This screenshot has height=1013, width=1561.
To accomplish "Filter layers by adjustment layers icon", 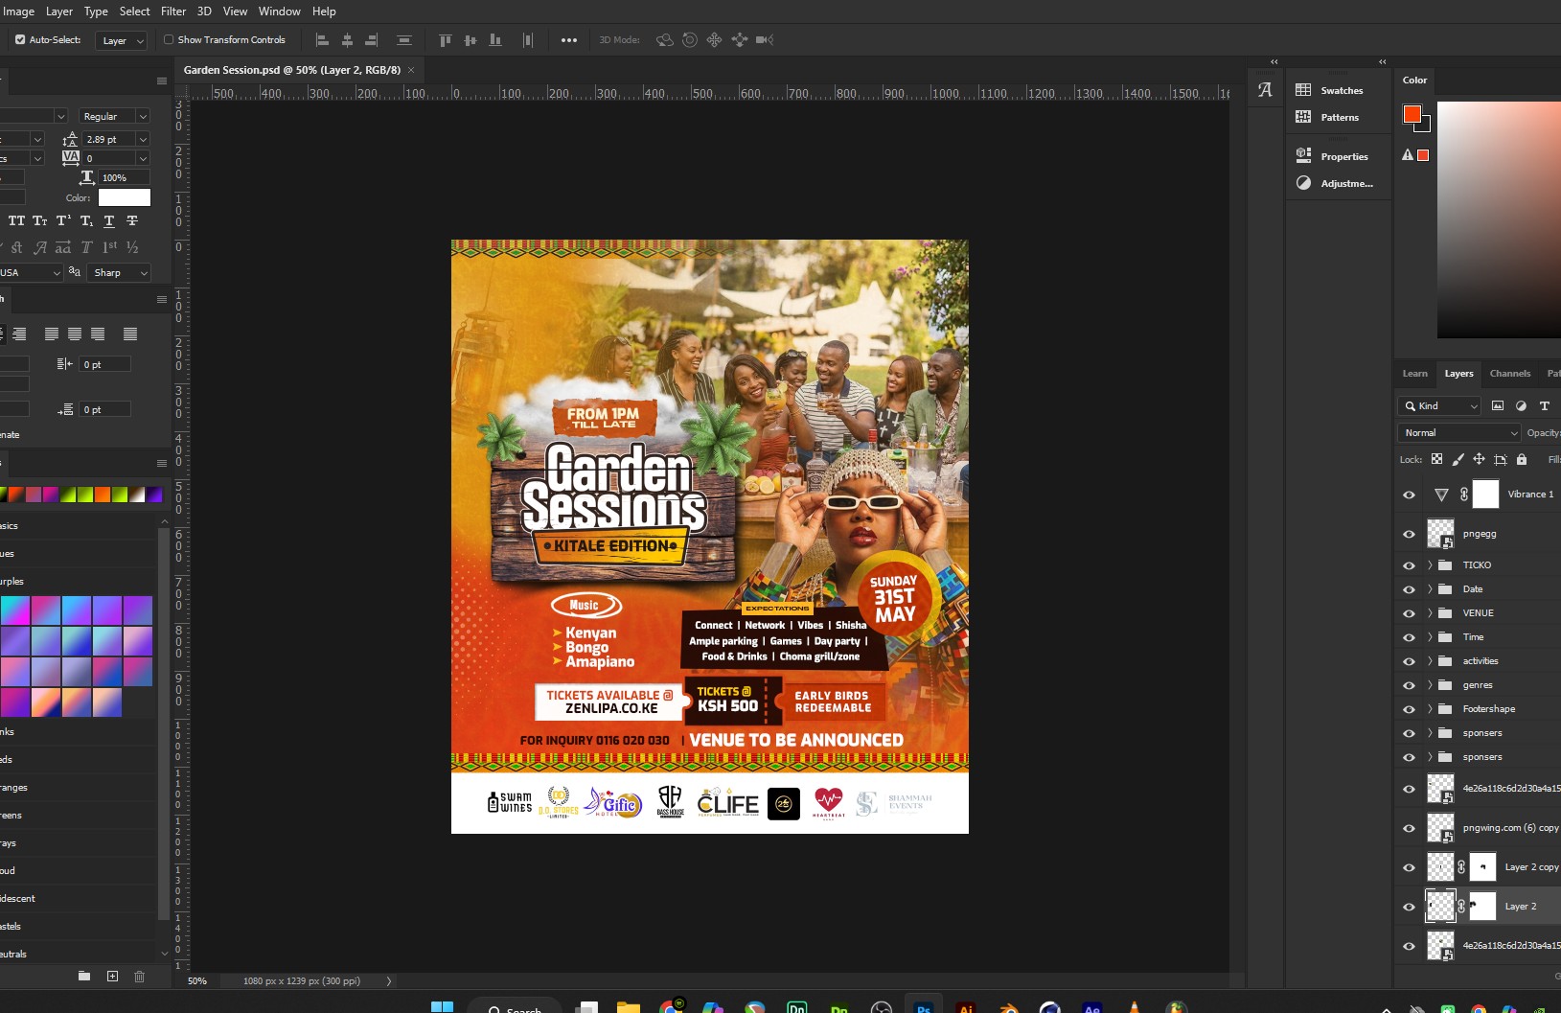I will coord(1521,406).
